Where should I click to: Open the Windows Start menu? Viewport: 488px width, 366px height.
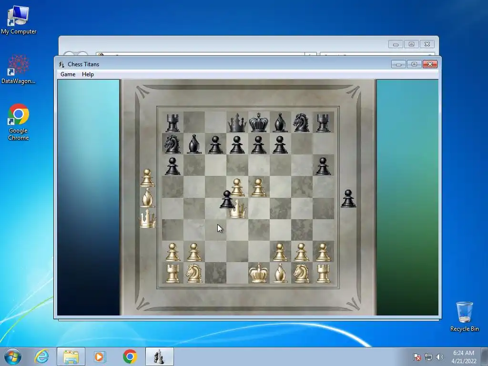pyautogui.click(x=12, y=356)
